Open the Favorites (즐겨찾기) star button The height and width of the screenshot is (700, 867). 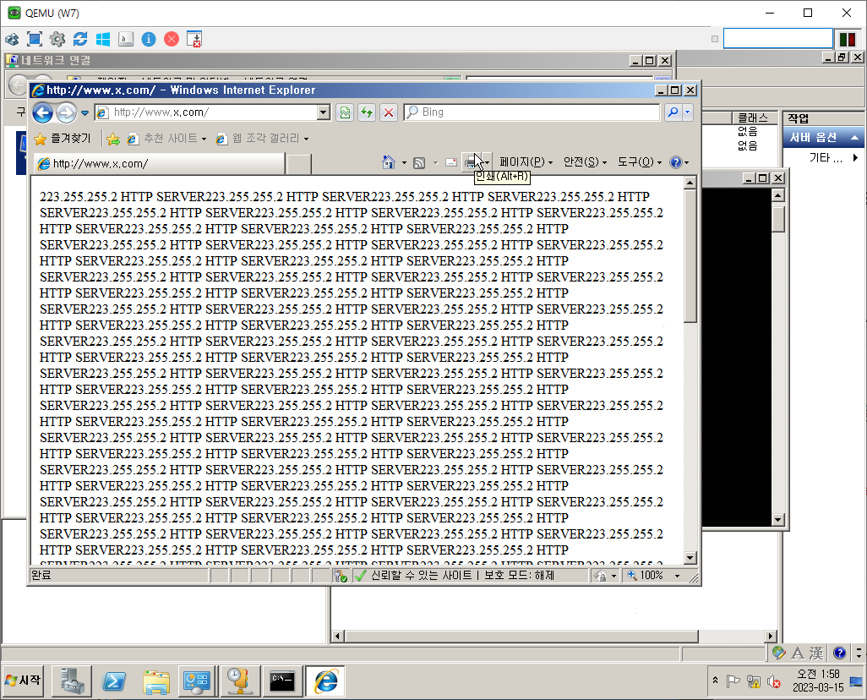point(62,139)
